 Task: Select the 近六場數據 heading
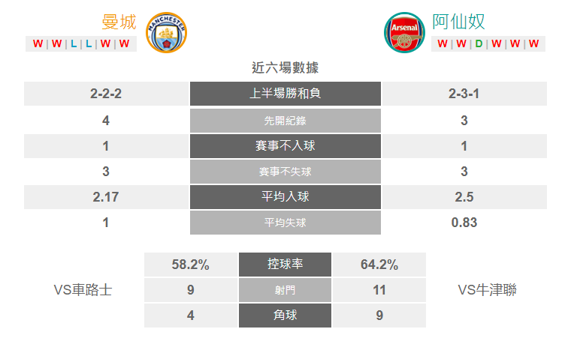pyautogui.click(x=285, y=67)
